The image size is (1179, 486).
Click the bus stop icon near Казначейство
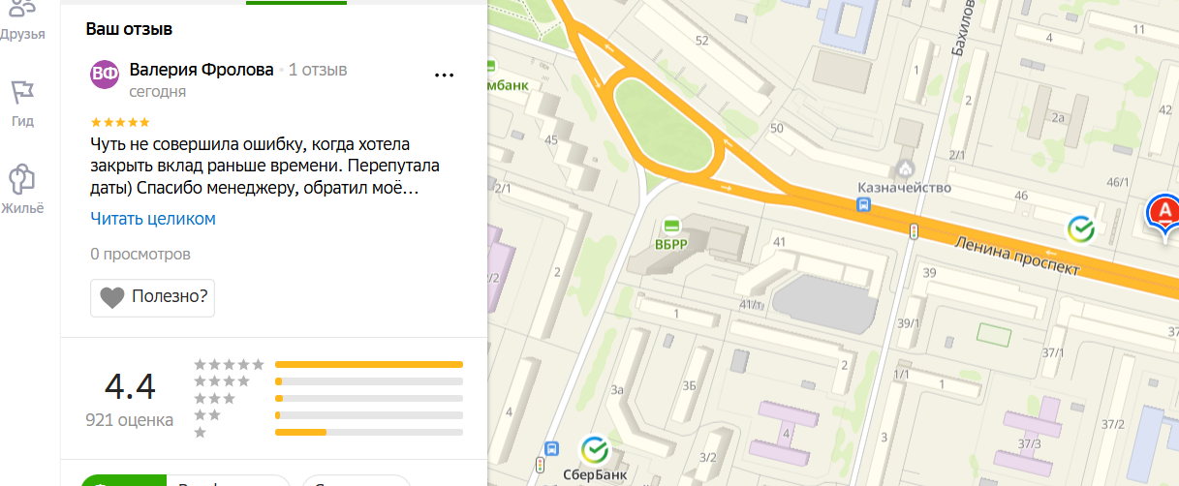[863, 205]
